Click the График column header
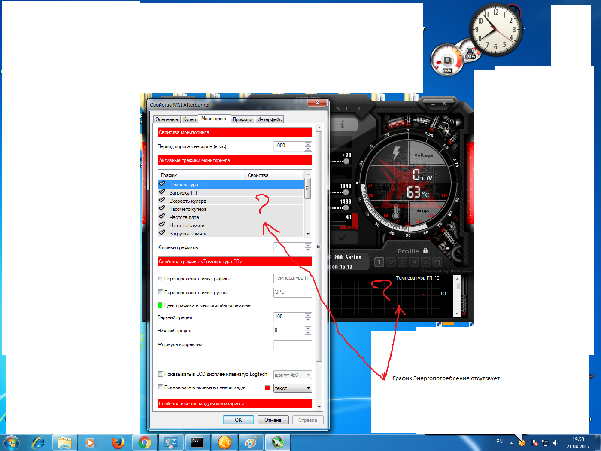The width and height of the screenshot is (601, 451). (x=202, y=175)
